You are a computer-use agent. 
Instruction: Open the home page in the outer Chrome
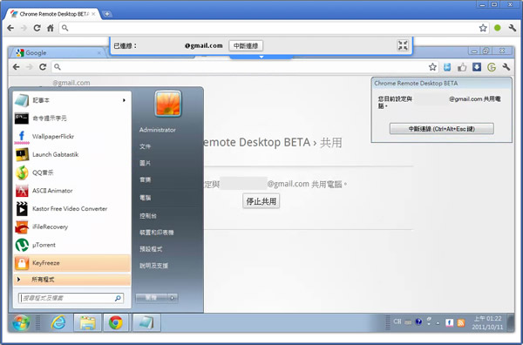(51, 29)
